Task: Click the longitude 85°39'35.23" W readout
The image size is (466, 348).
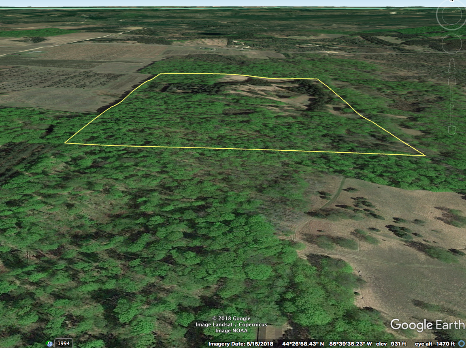Action: (x=350, y=344)
